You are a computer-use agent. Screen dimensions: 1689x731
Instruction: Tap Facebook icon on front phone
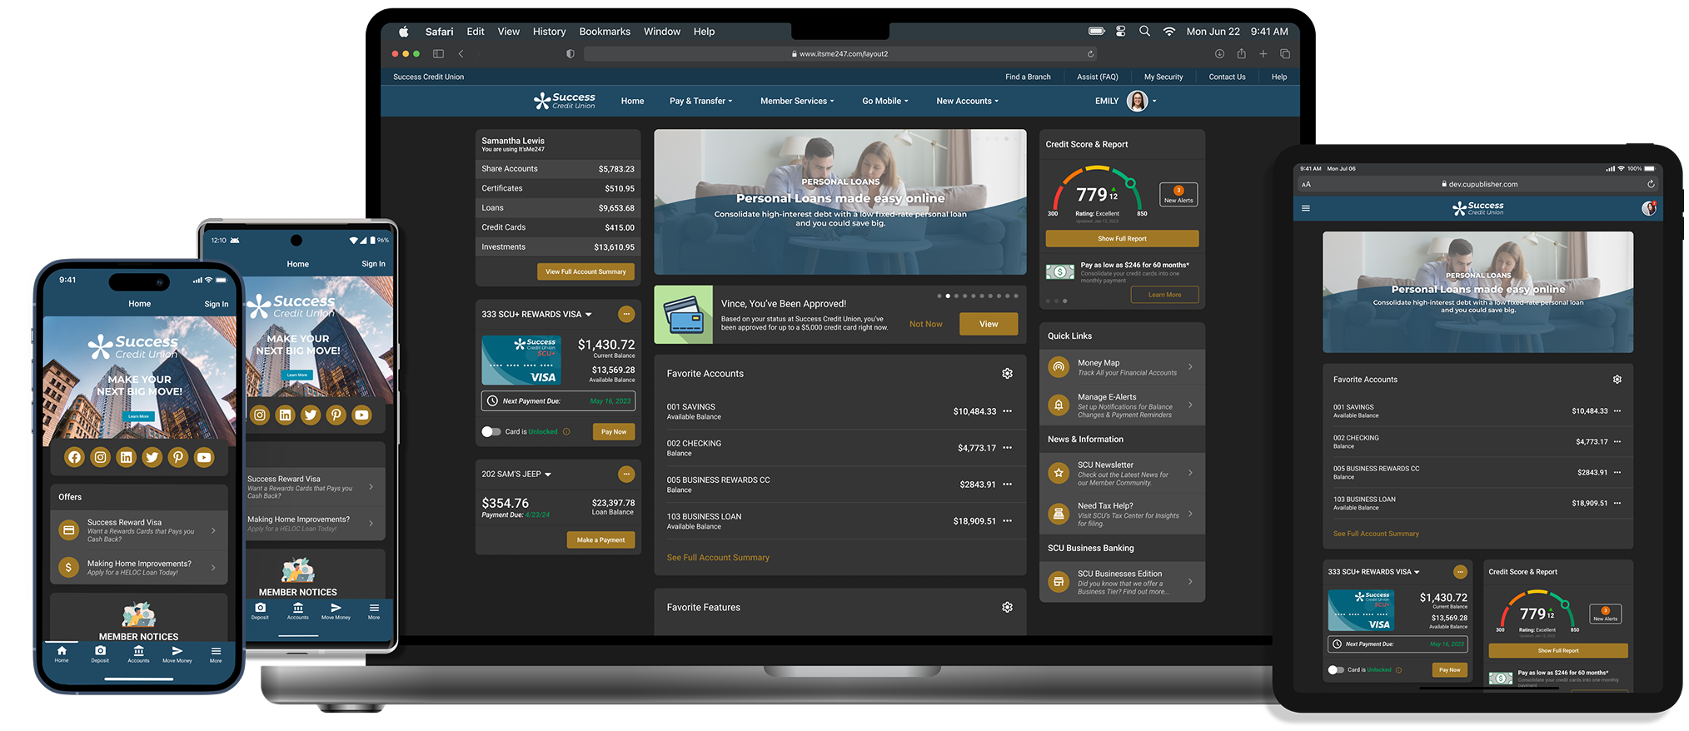(x=75, y=457)
